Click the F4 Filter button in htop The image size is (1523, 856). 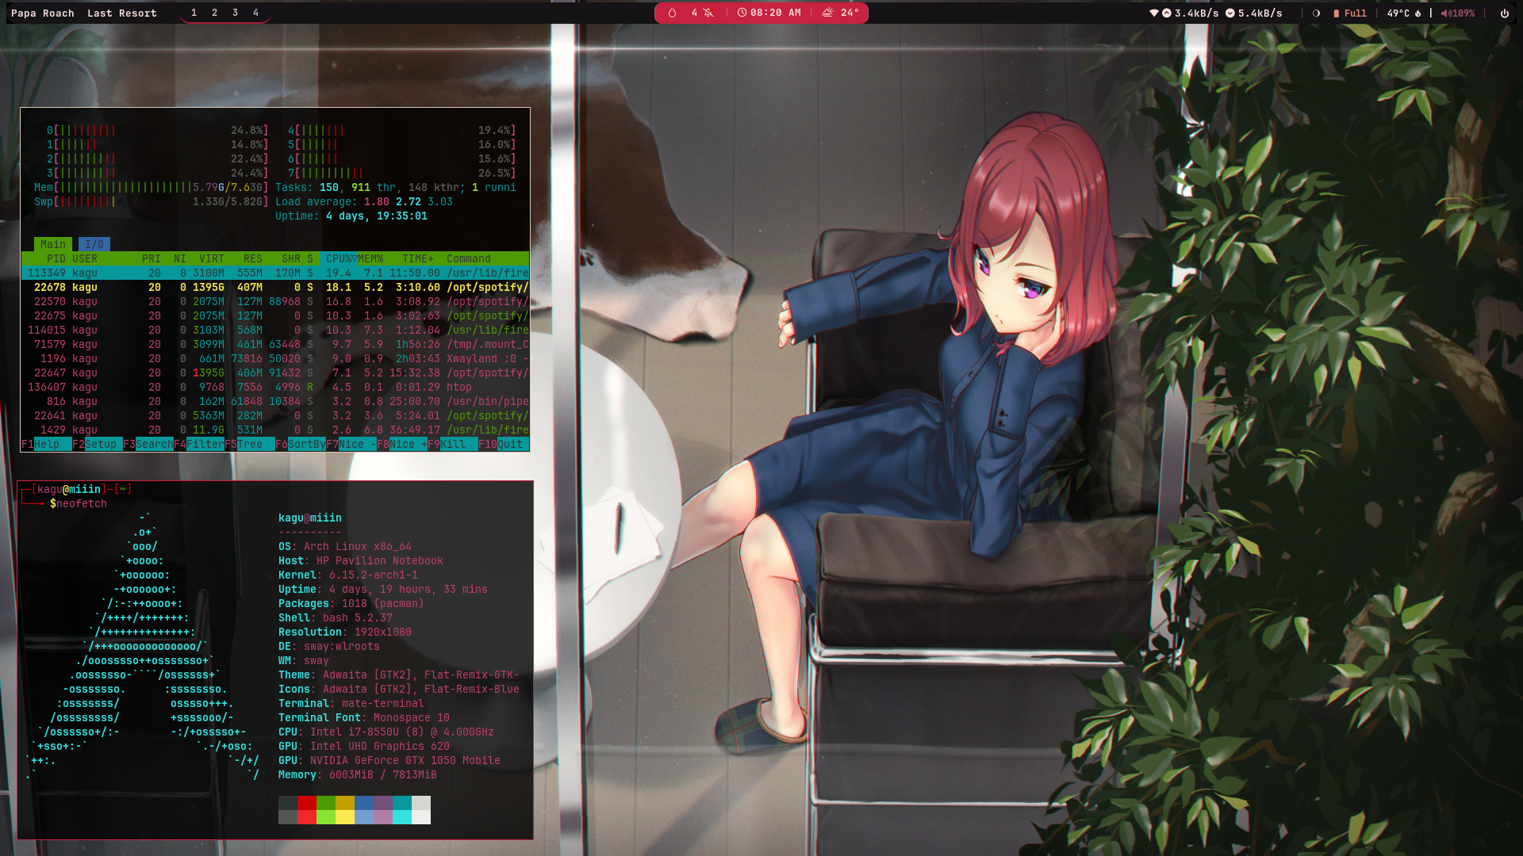pos(199,444)
